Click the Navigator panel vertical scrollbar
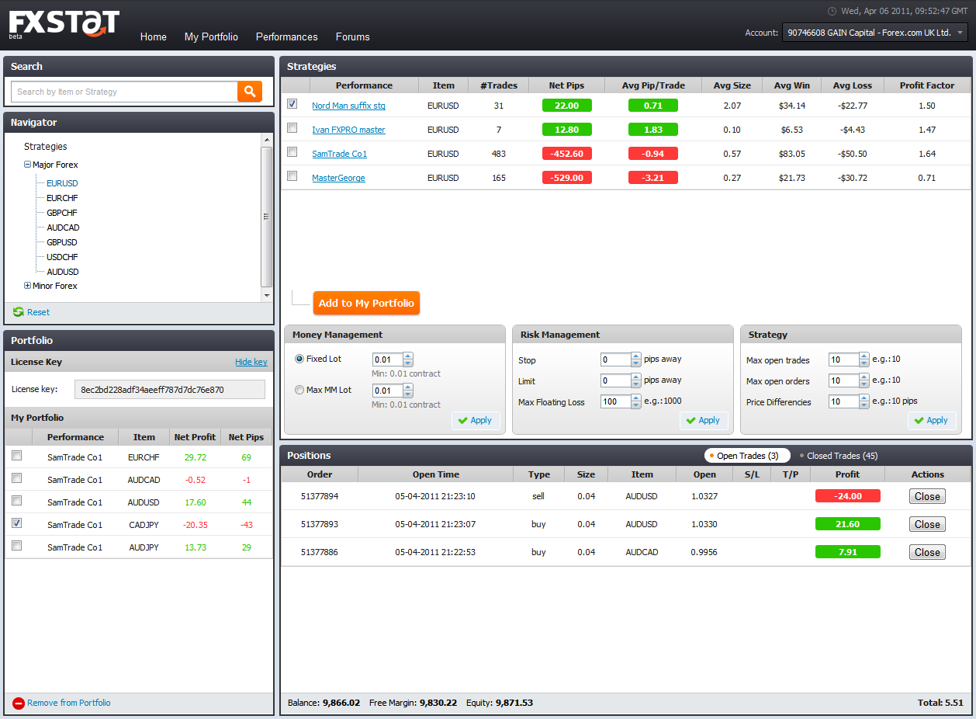This screenshot has width=976, height=719. [x=266, y=217]
